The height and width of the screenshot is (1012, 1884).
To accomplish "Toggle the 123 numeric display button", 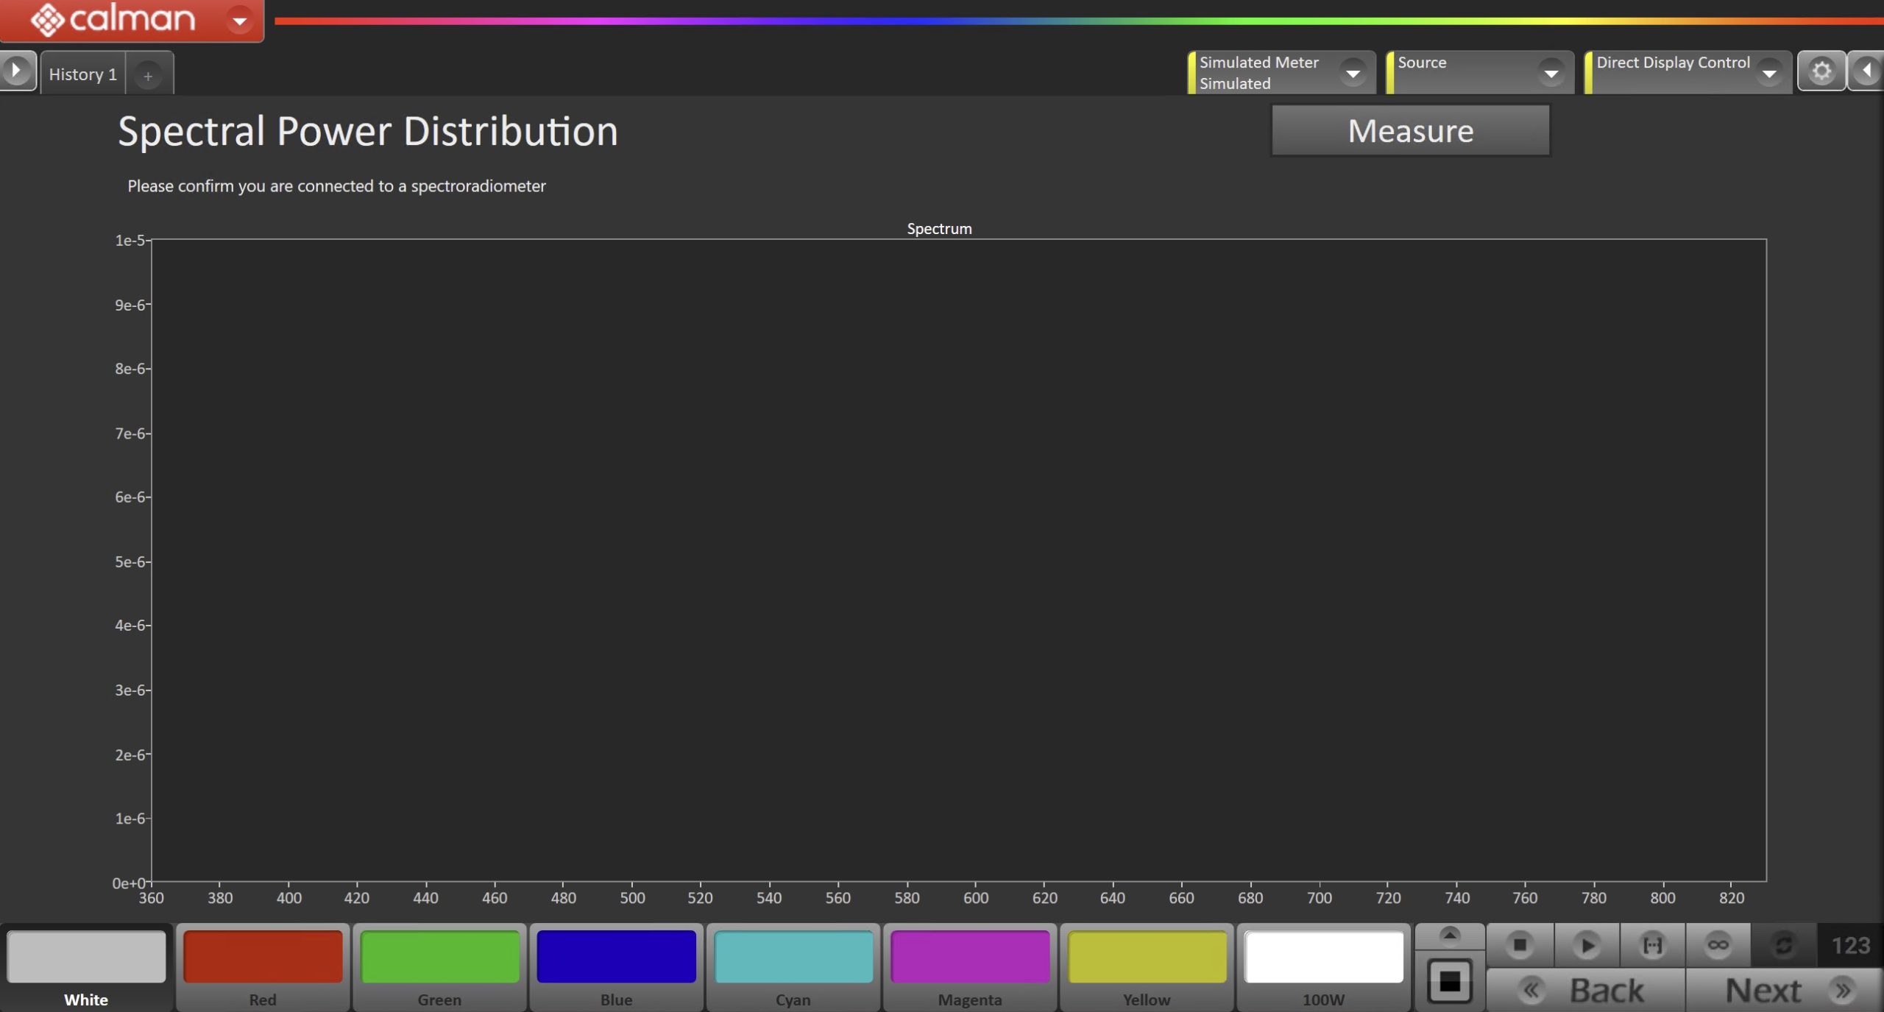I will 1850,945.
